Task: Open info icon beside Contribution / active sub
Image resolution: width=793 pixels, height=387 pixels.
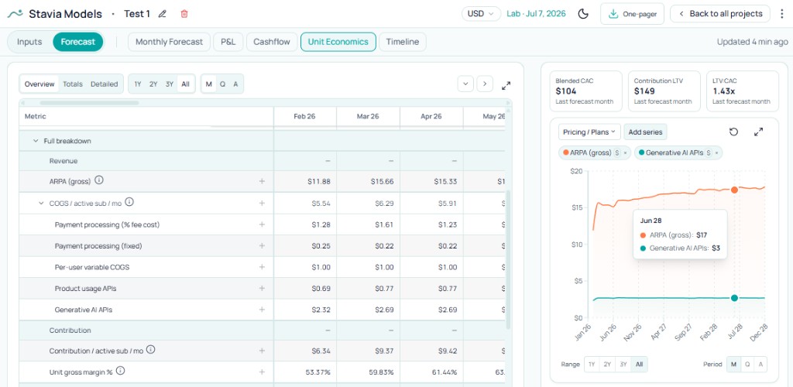Action: (151, 350)
